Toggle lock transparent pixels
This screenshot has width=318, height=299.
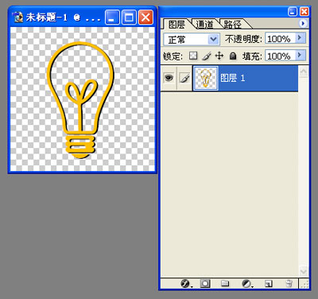click(x=193, y=56)
